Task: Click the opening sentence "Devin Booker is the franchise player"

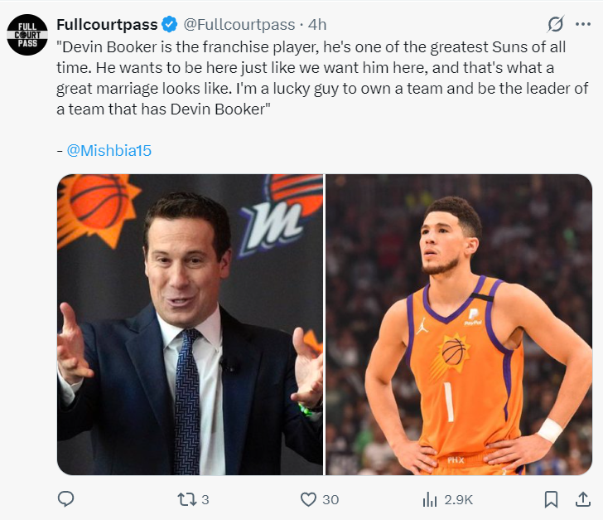Action: [x=191, y=47]
